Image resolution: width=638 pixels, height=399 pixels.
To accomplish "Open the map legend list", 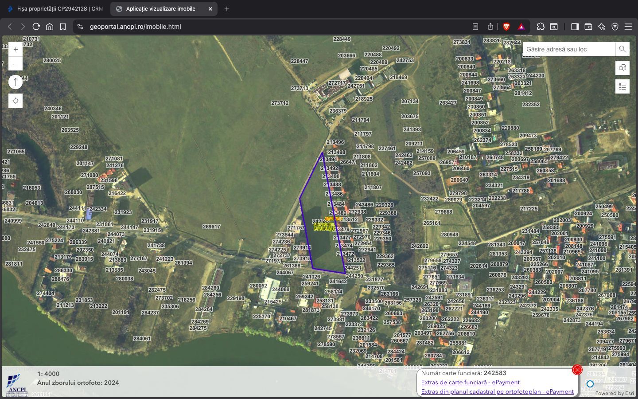I will pos(622,86).
